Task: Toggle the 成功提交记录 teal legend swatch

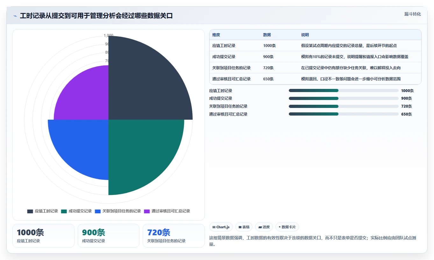Action: pos(64,211)
